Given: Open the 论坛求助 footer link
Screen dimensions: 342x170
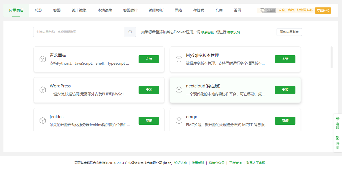Looking at the screenshot, I should tap(179, 163).
